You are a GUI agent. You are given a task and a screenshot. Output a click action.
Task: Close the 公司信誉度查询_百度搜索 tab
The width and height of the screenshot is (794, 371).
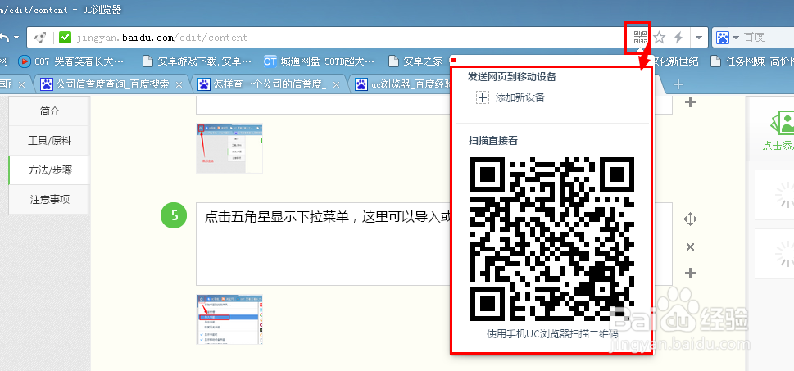coord(179,84)
